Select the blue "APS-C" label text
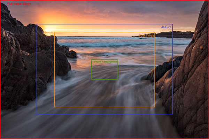 coord(165,27)
